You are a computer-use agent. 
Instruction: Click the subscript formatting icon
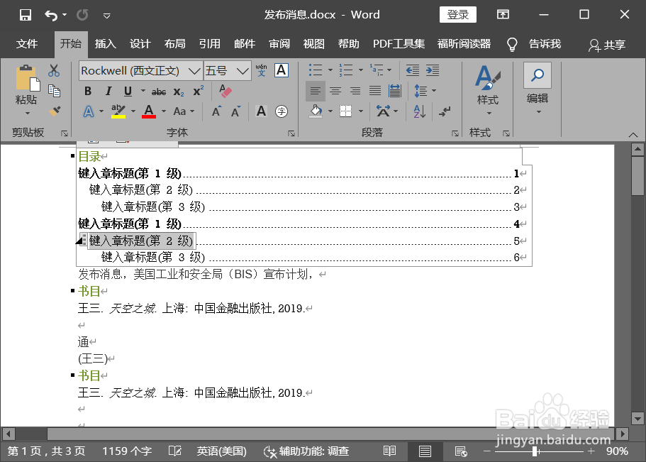179,91
